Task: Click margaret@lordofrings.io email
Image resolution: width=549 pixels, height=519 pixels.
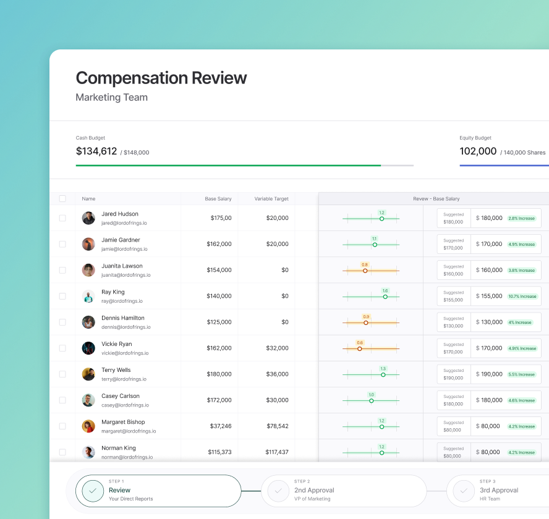Action: coord(129,431)
